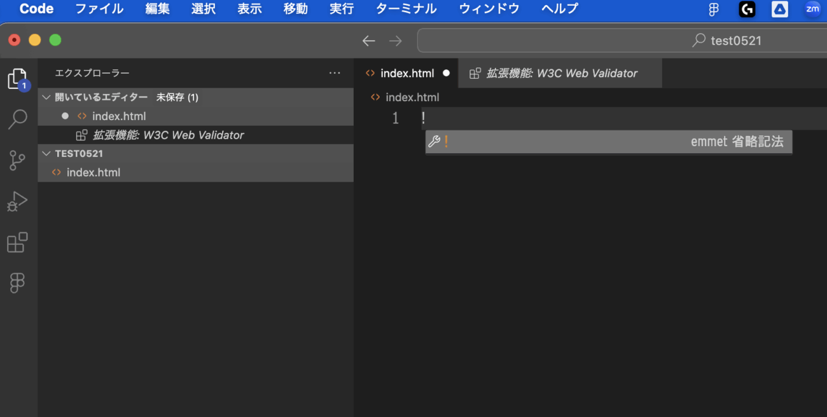This screenshot has height=417, width=827.
Task: Select the emmet 省略記法 suggestion
Action: [x=608, y=142]
